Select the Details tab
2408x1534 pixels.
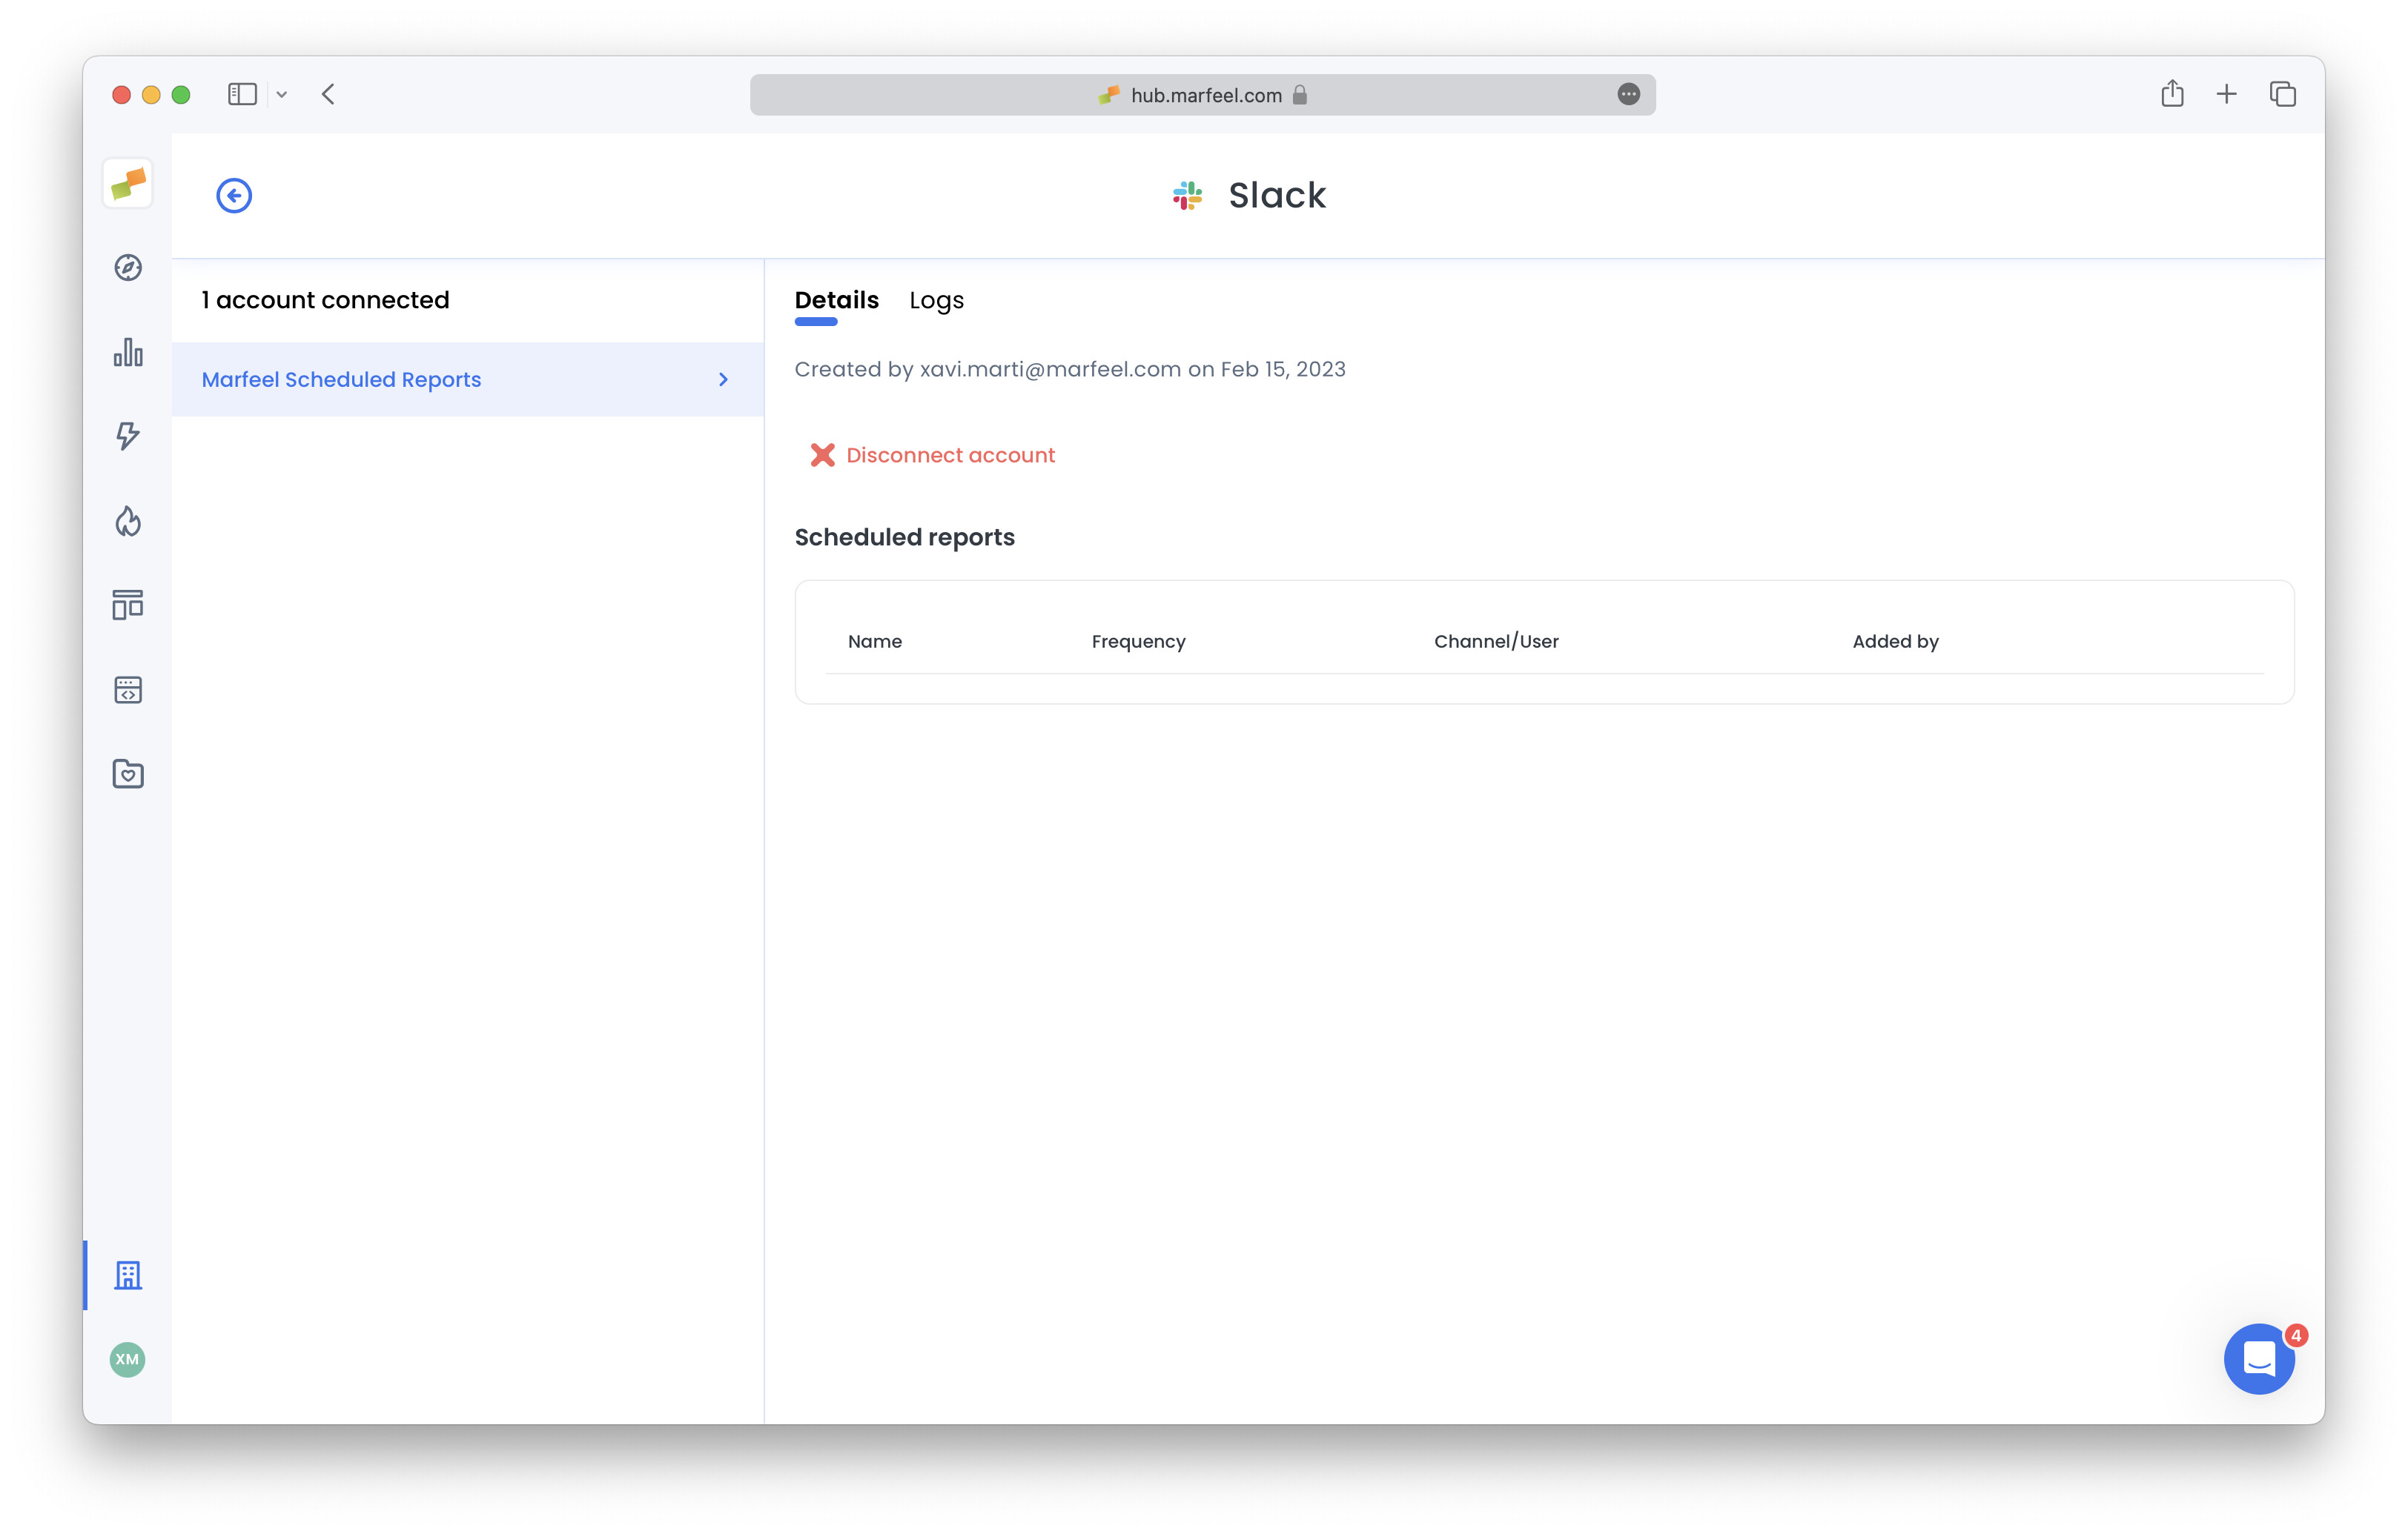tap(836, 300)
